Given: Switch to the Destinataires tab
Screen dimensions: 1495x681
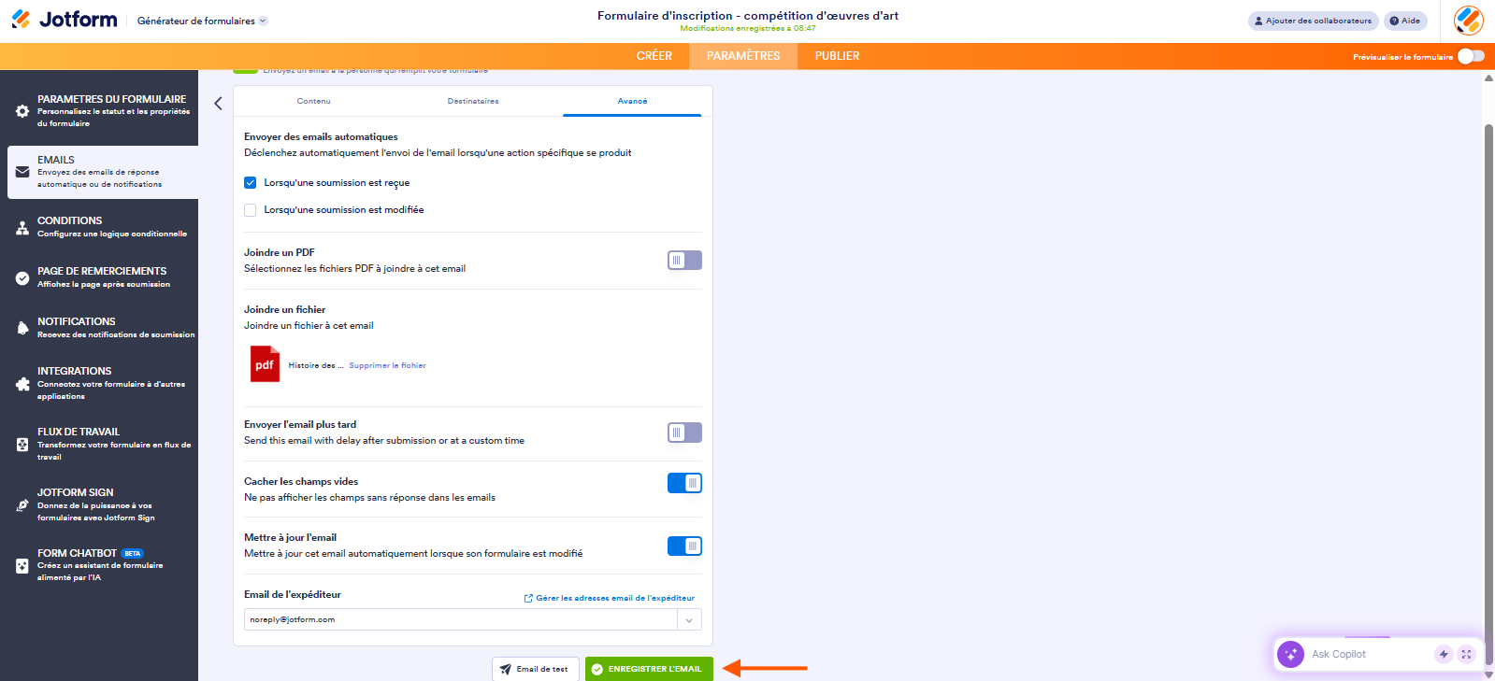Looking at the screenshot, I should (x=473, y=101).
